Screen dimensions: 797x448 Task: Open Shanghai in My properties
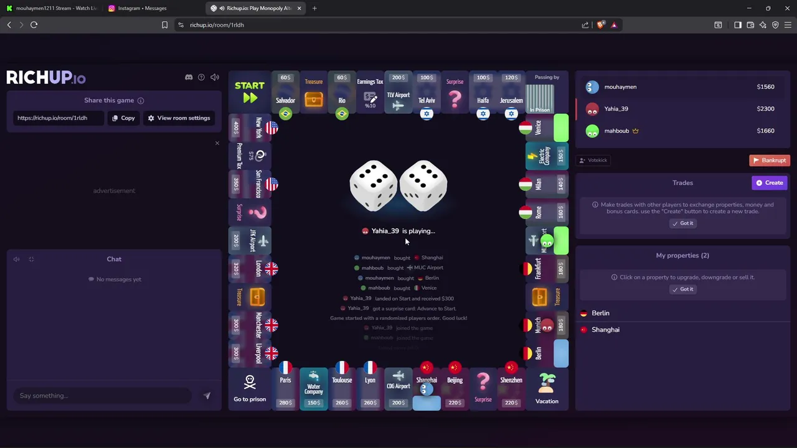[682, 330]
